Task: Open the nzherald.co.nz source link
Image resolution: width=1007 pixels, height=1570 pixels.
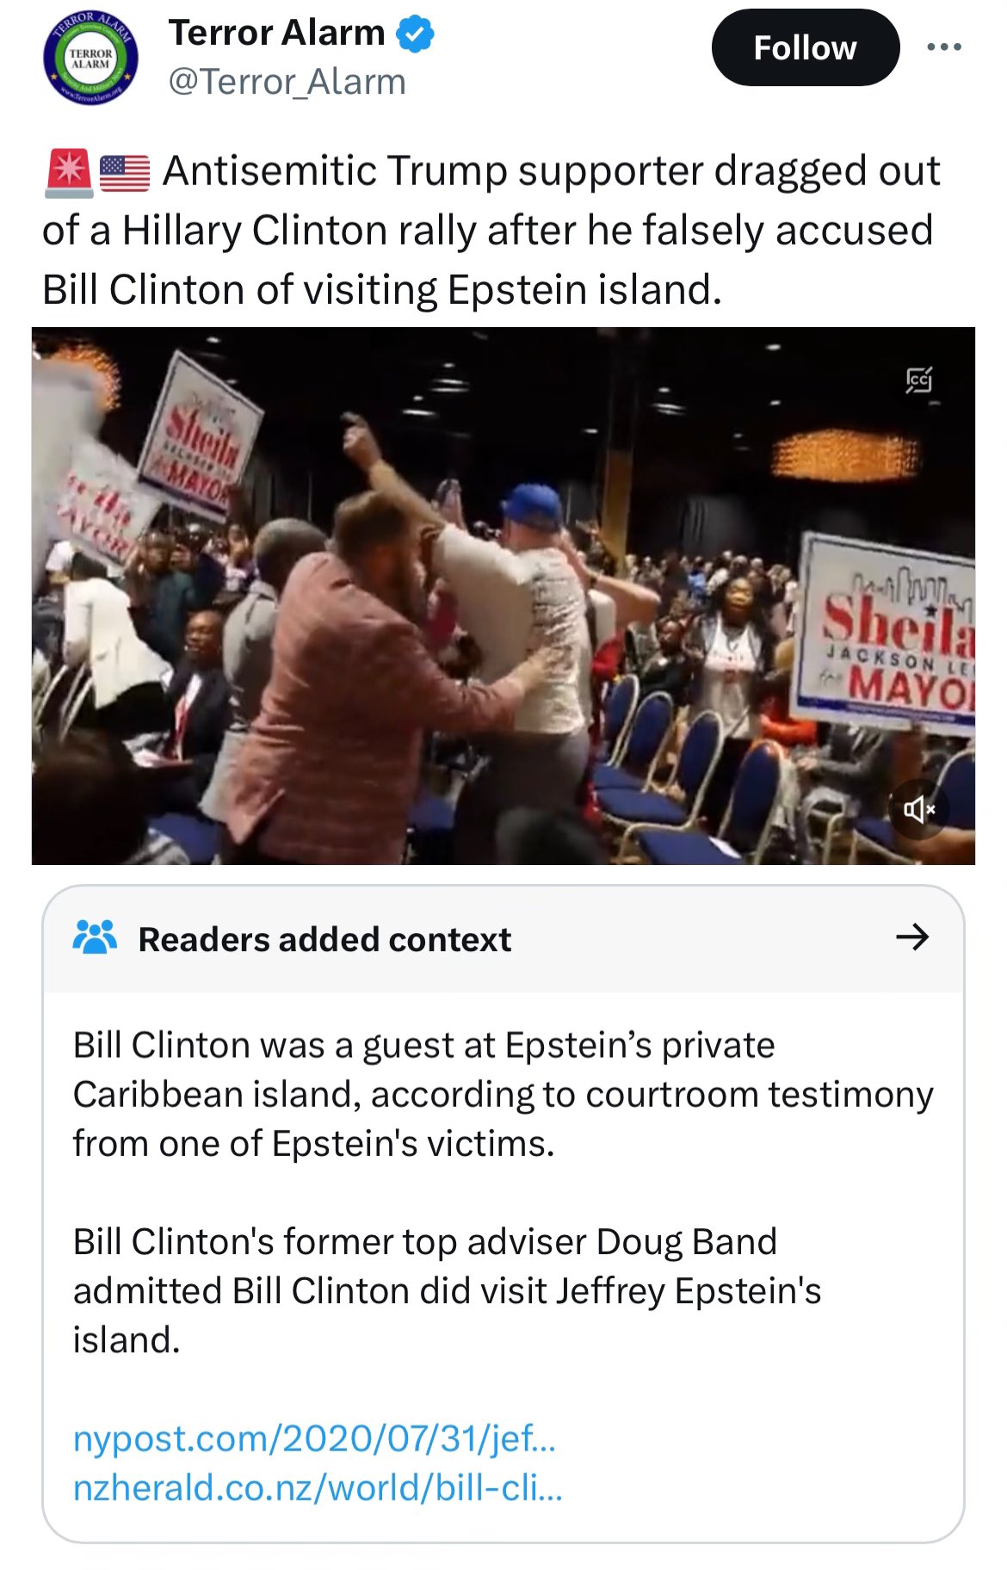Action: click(x=318, y=1487)
